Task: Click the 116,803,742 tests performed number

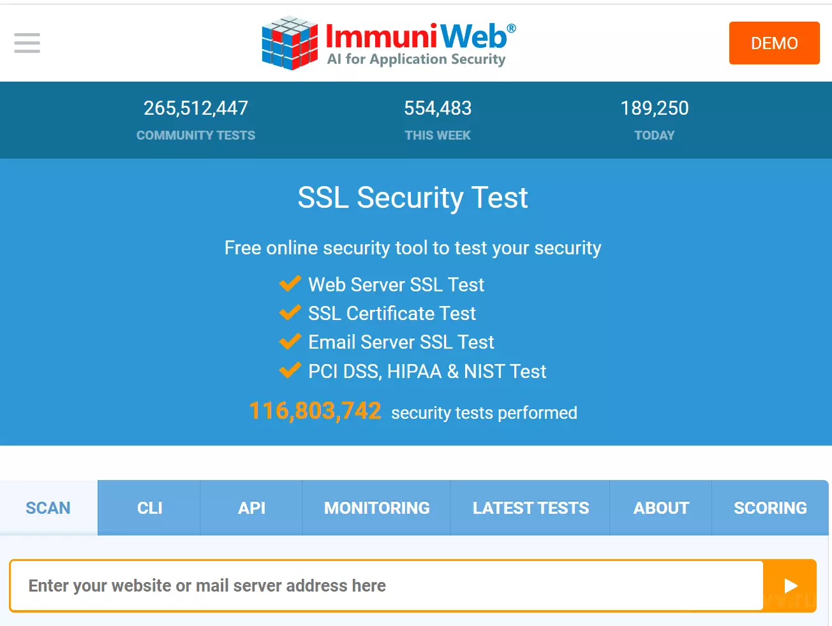Action: tap(315, 411)
